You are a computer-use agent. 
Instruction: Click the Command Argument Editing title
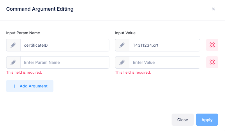[40, 9]
